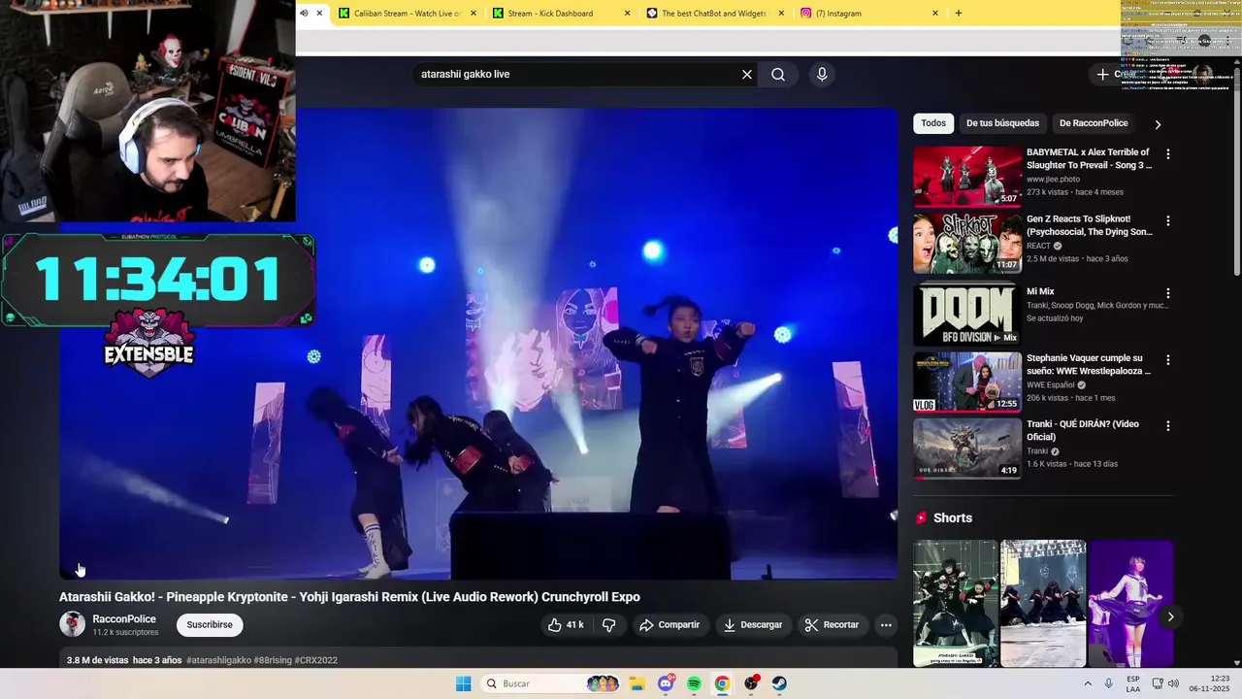Open Chrome from the taskbar
Image resolution: width=1242 pixels, height=699 pixels.
(722, 683)
